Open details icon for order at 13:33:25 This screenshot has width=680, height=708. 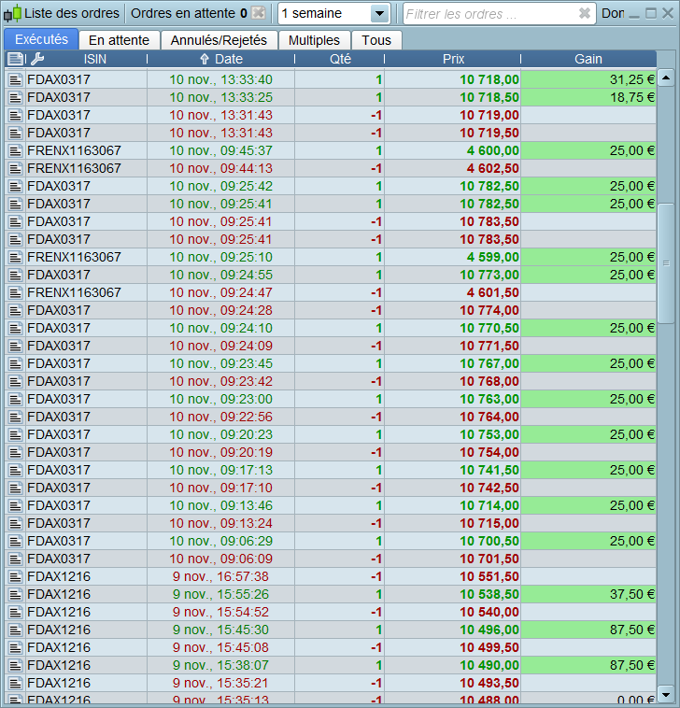click(15, 97)
